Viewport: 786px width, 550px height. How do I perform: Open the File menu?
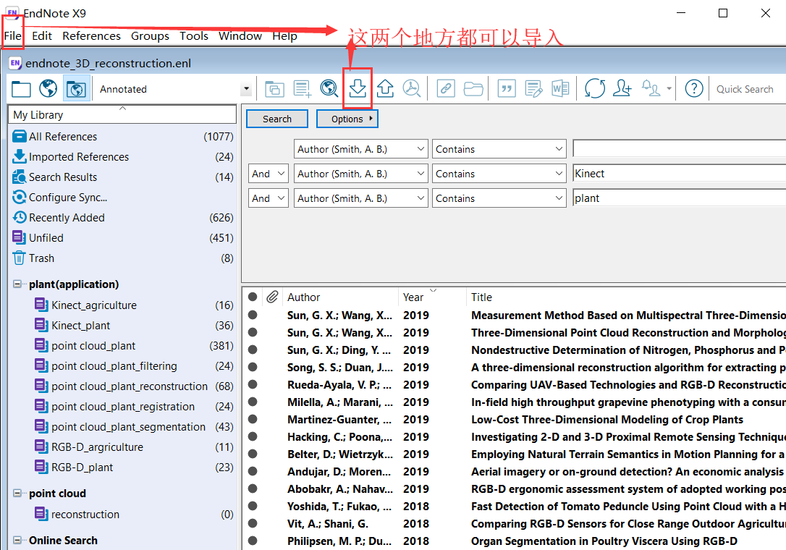(x=12, y=35)
